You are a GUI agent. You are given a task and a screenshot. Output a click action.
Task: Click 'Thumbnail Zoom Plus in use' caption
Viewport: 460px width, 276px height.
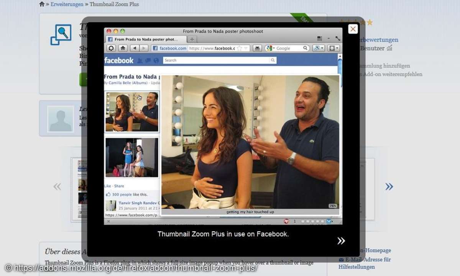tap(223, 234)
